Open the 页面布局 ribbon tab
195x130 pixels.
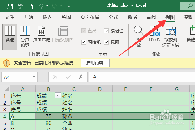point(90,17)
